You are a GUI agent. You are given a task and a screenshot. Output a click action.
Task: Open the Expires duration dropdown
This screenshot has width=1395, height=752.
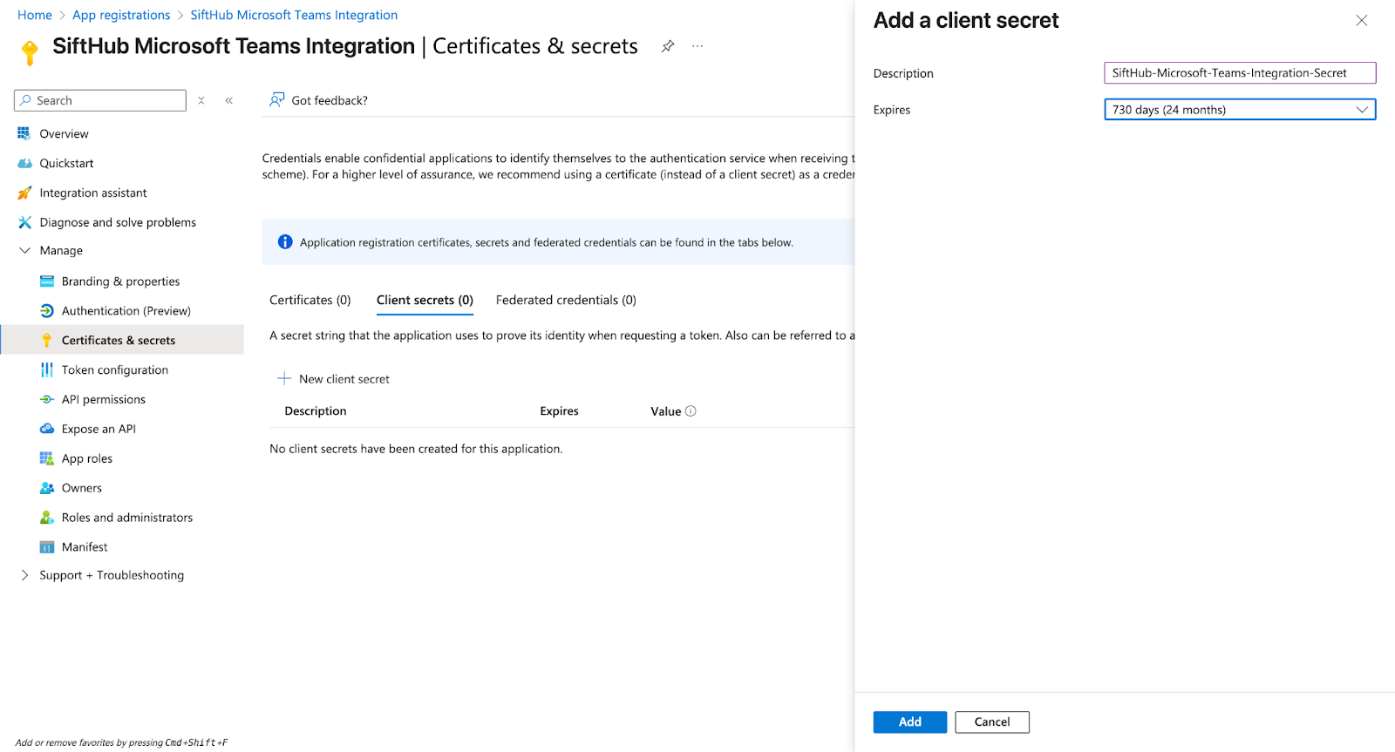pyautogui.click(x=1239, y=110)
